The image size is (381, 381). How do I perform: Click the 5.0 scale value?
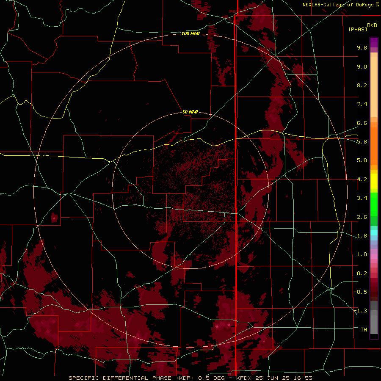362,160
